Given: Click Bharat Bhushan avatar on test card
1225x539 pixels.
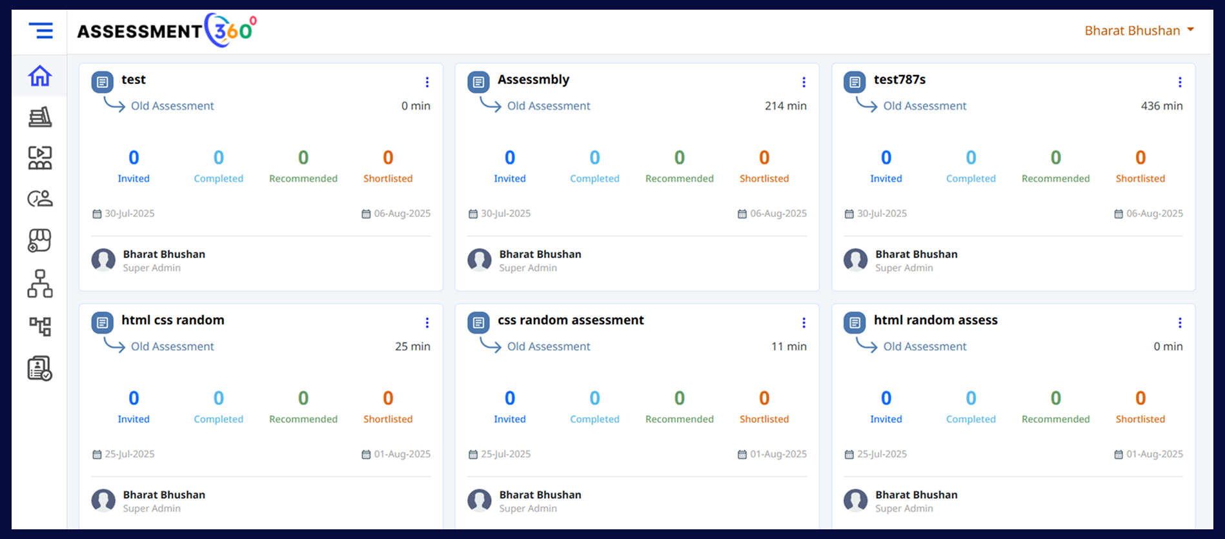Looking at the screenshot, I should click(x=103, y=260).
